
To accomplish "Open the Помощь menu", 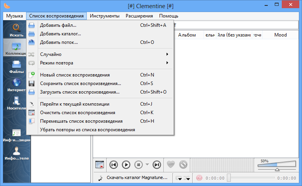I will point(169,16).
